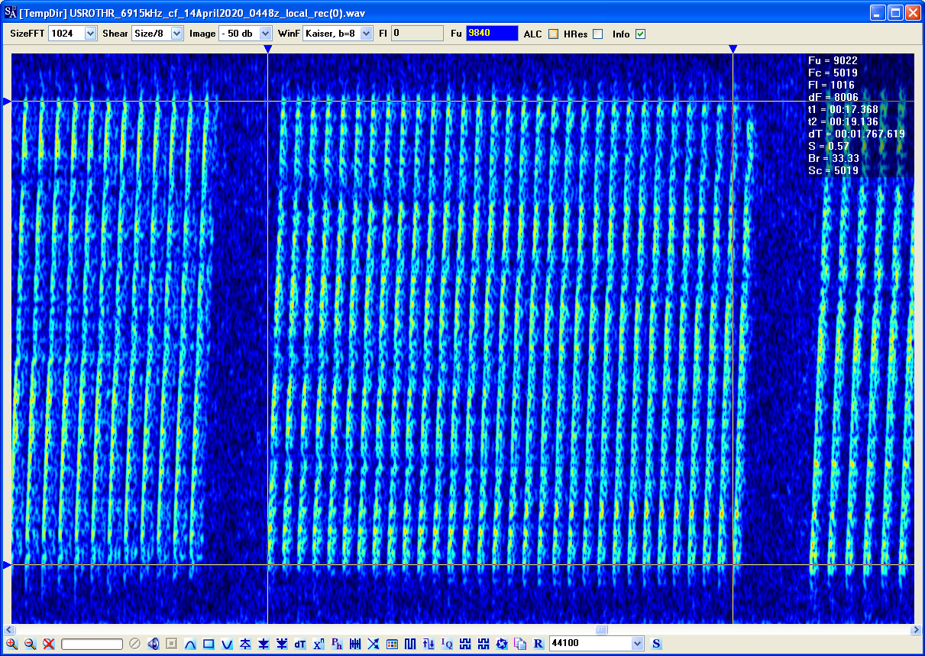Click the zoom in magnifier icon
The height and width of the screenshot is (656, 925).
11,644
